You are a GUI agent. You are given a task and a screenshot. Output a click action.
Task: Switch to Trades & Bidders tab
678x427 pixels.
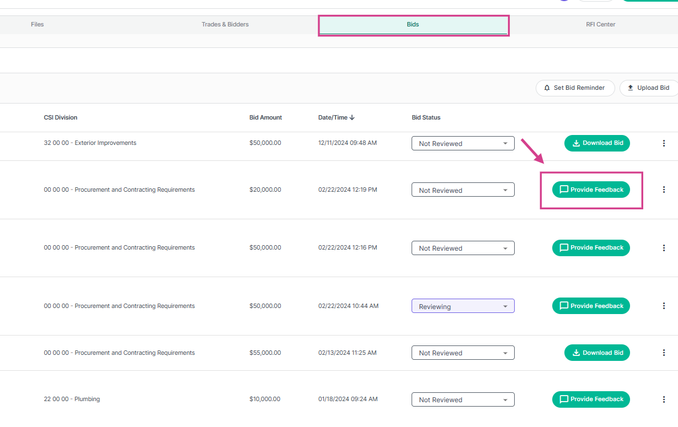pyautogui.click(x=225, y=24)
